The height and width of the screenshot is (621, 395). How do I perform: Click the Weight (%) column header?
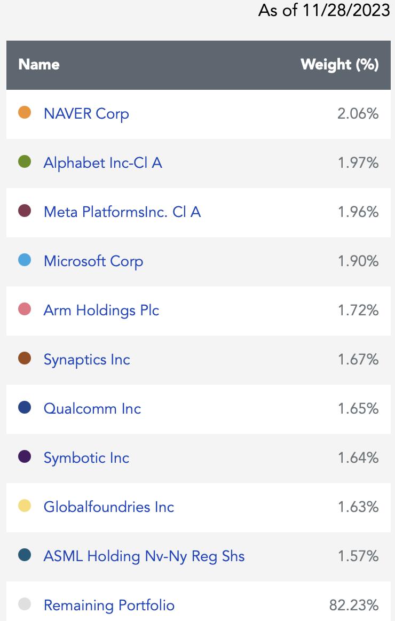[339, 65]
